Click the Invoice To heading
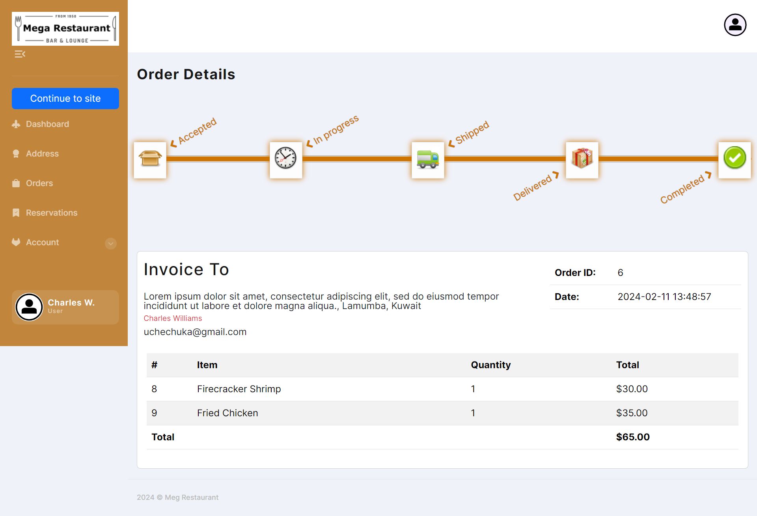The height and width of the screenshot is (516, 757). tap(186, 270)
